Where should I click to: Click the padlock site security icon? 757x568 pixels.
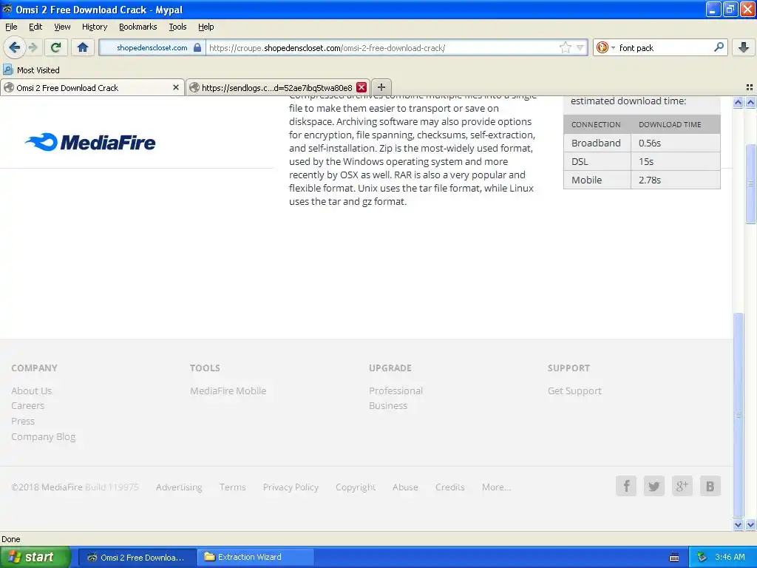pos(197,47)
